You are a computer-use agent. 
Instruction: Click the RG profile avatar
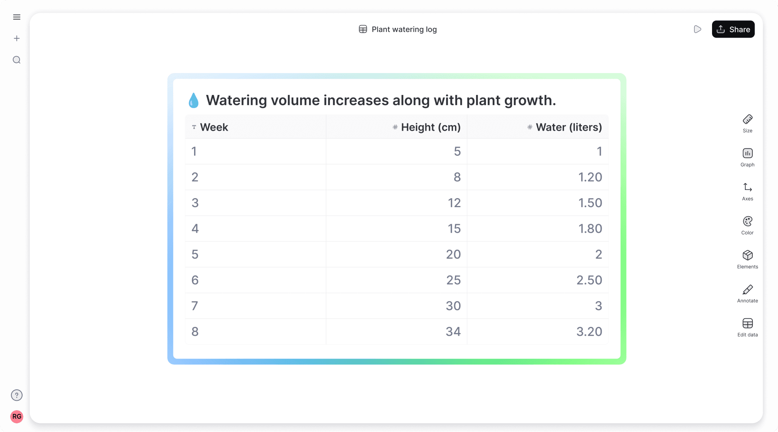17,417
